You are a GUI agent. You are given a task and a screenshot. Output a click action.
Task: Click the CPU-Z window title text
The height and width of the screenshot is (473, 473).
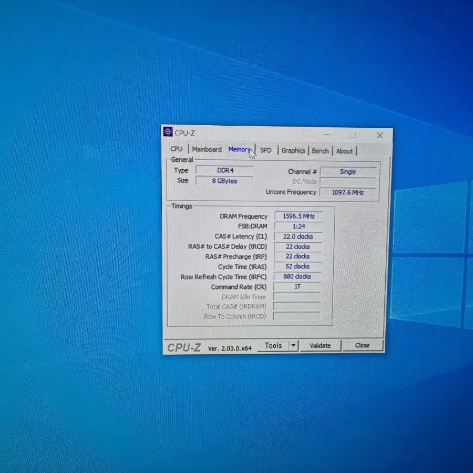[x=184, y=133]
